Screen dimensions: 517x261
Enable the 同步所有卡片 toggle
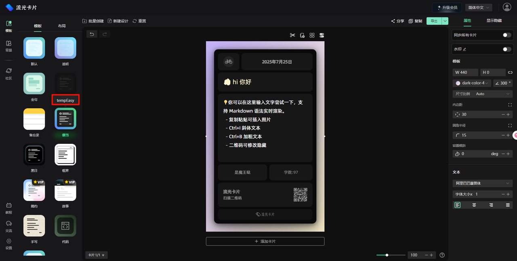[506, 35]
